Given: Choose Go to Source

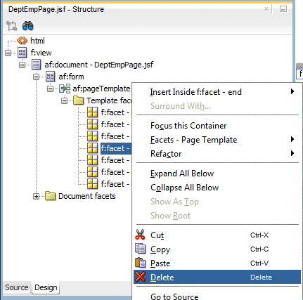Looking at the screenshot, I should 217,296.
